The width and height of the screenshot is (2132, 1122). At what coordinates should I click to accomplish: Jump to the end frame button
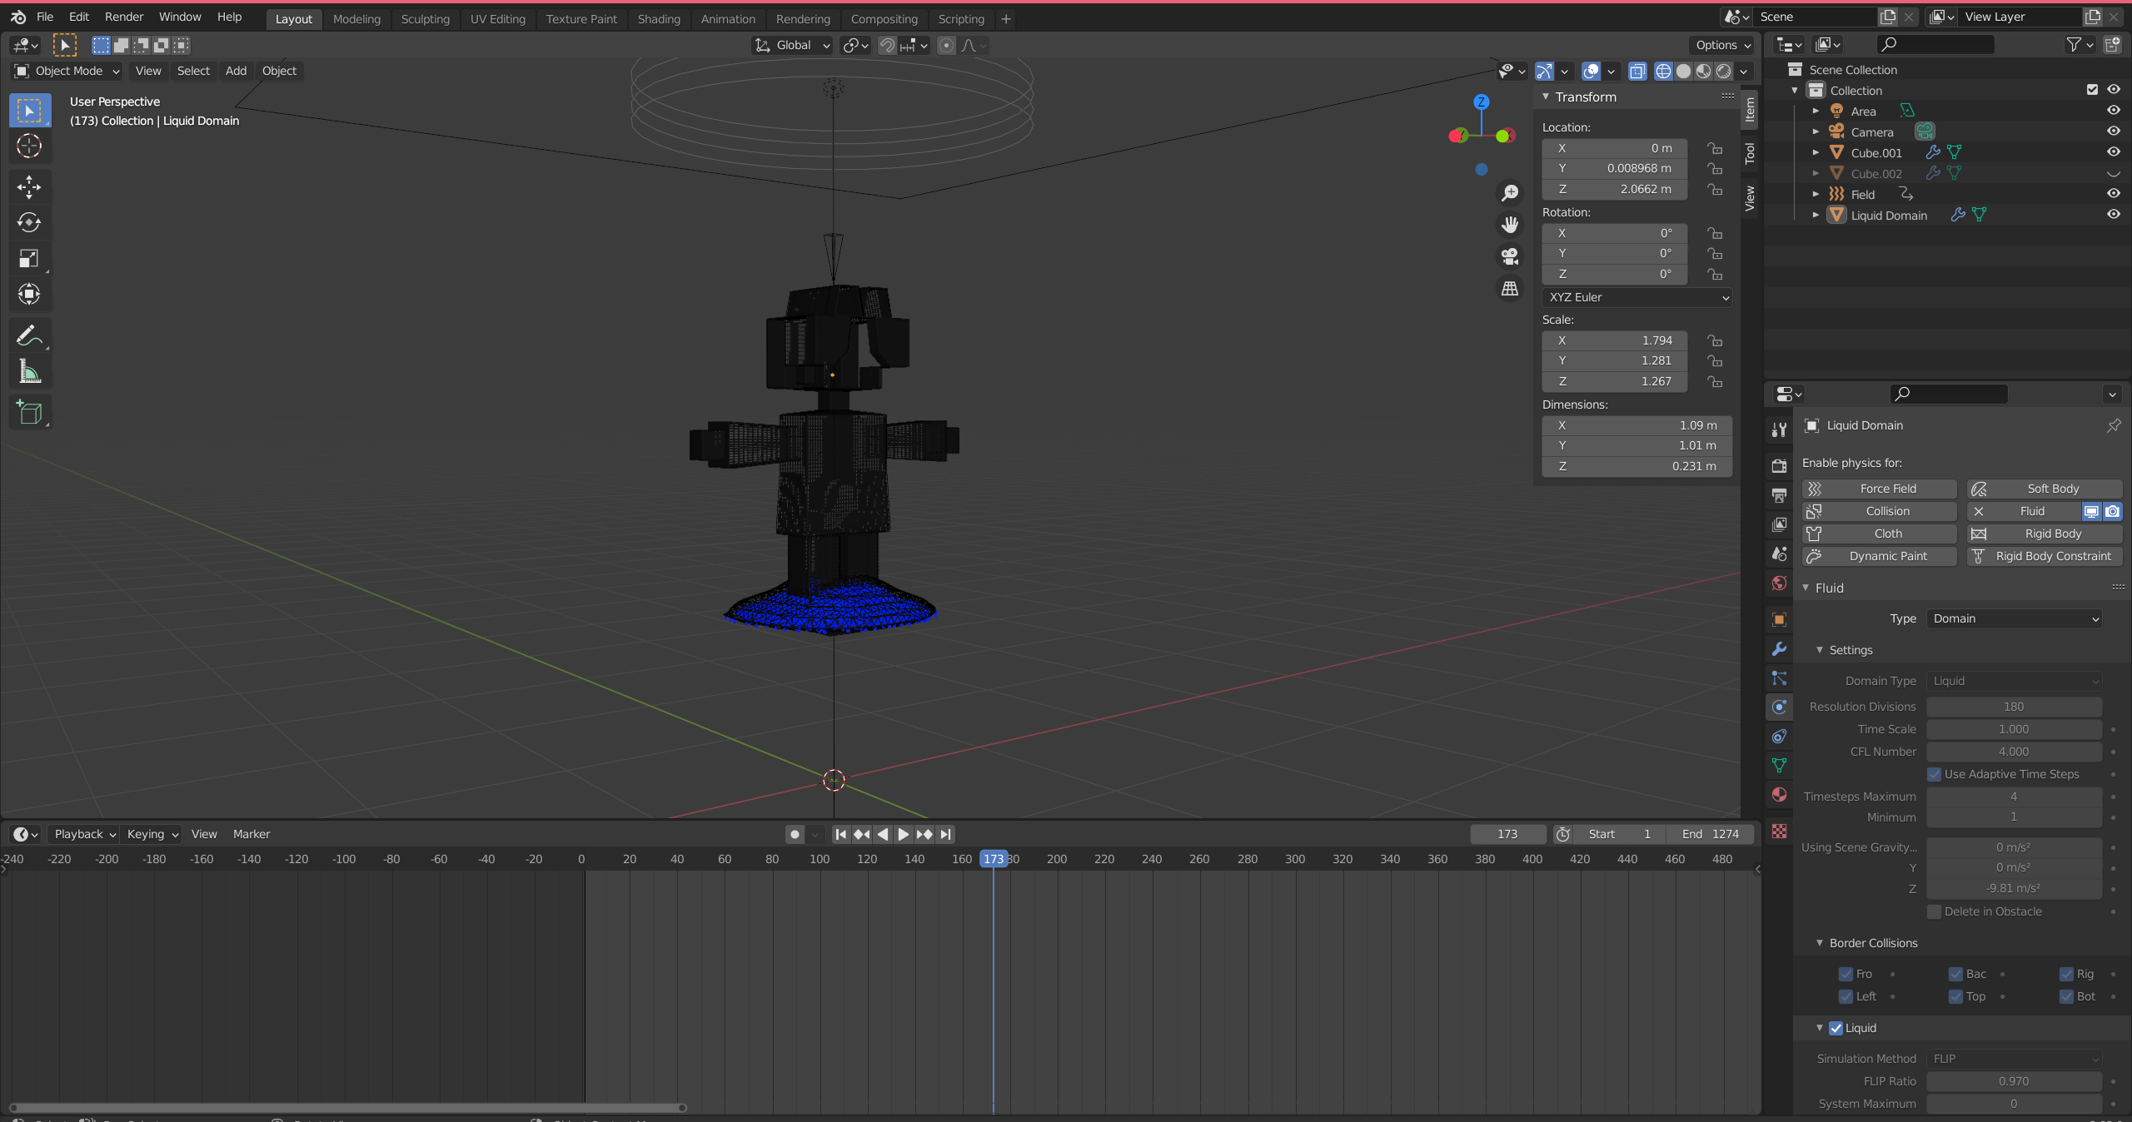pyautogui.click(x=945, y=834)
